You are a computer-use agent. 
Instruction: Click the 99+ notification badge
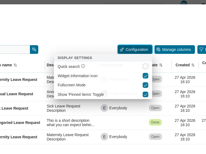(184, 3)
